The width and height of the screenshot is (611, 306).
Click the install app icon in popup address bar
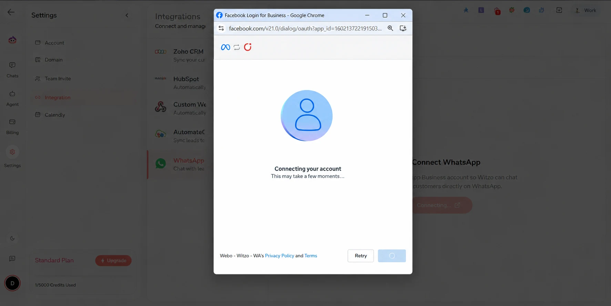pos(403,28)
